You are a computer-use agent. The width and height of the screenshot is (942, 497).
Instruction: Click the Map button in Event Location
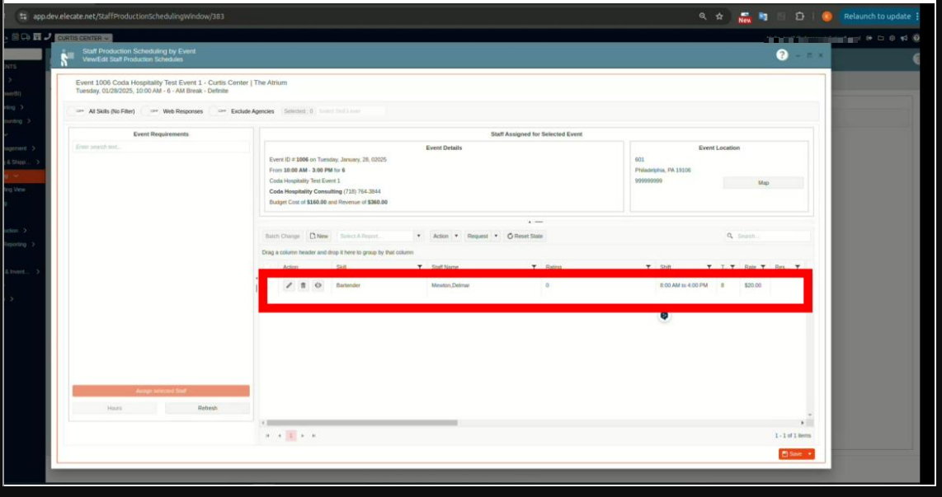(x=763, y=183)
